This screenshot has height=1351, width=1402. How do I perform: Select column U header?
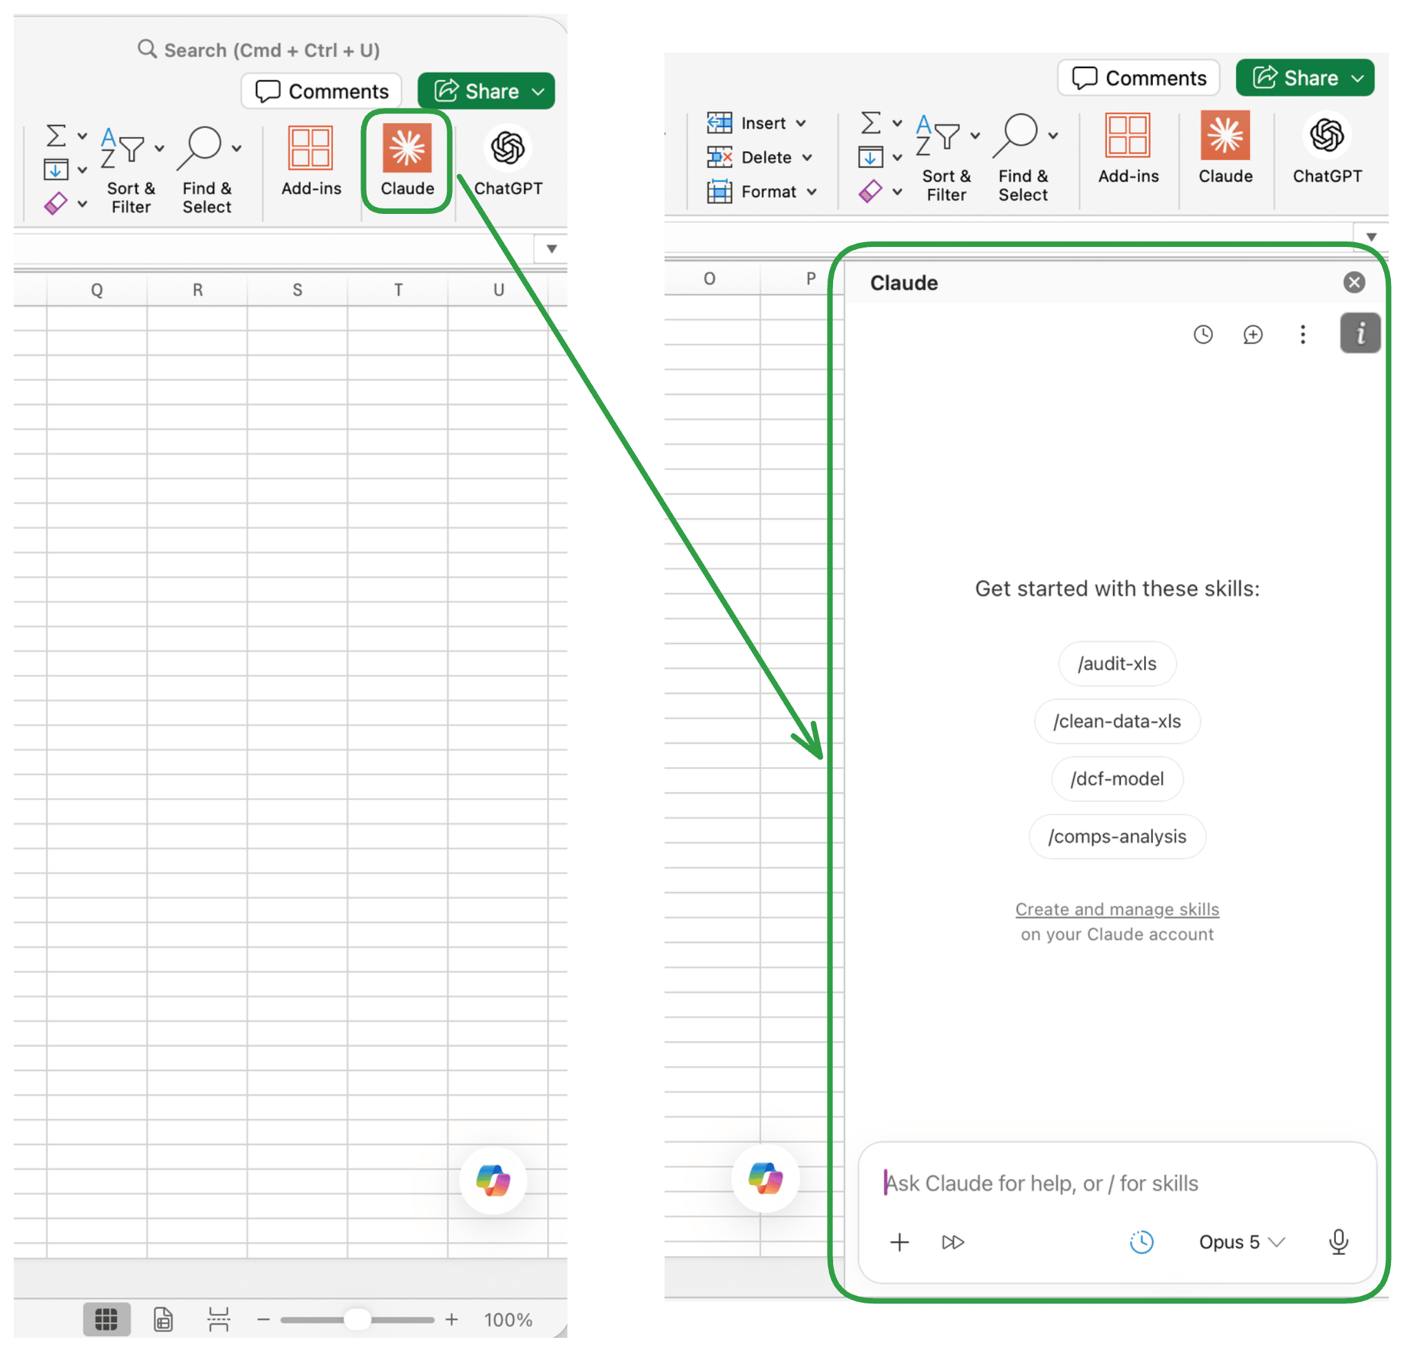pyautogui.click(x=499, y=289)
